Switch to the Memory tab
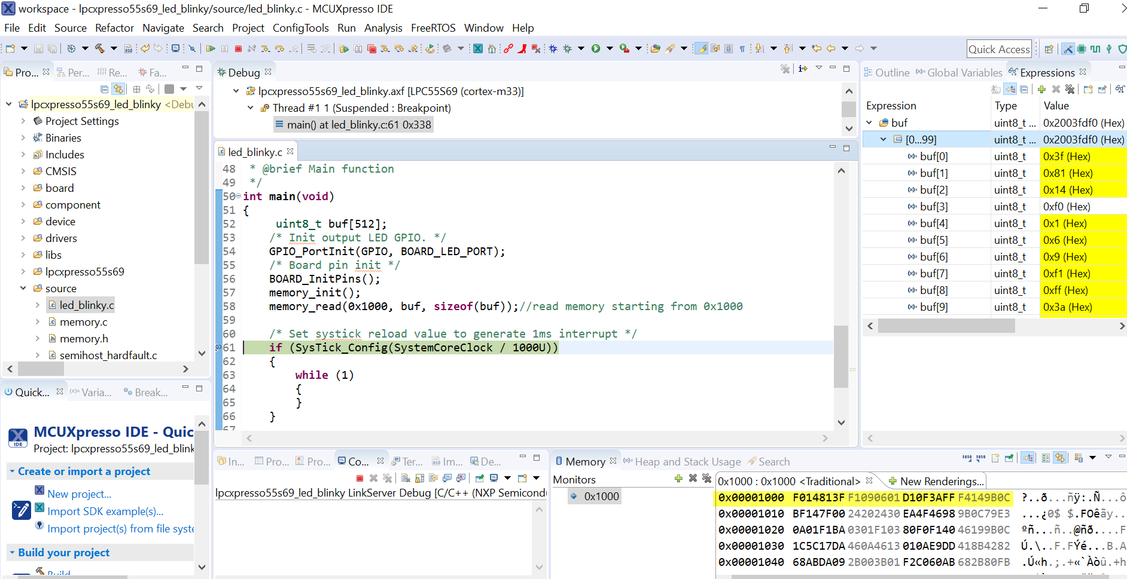Viewport: 1127px width, 579px height. (x=584, y=461)
